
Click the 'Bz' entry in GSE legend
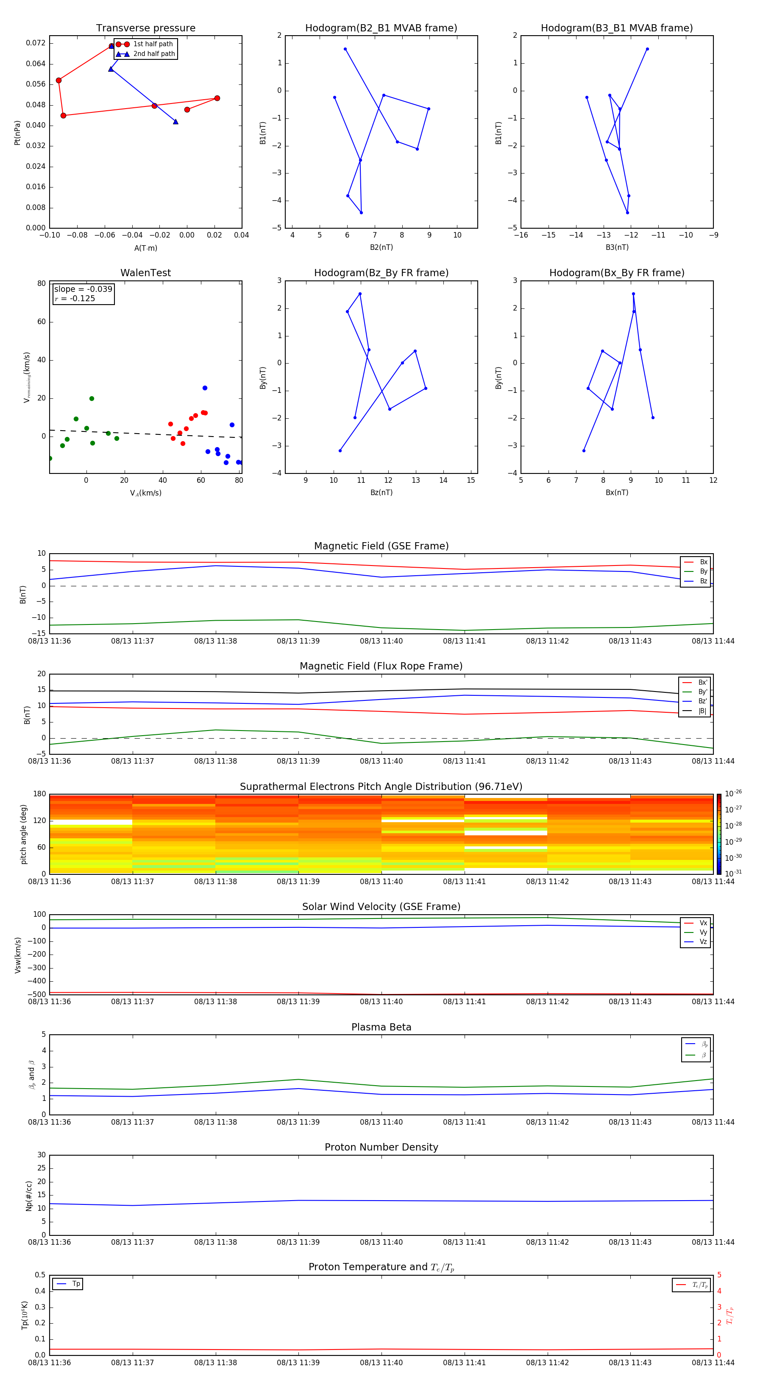click(696, 581)
